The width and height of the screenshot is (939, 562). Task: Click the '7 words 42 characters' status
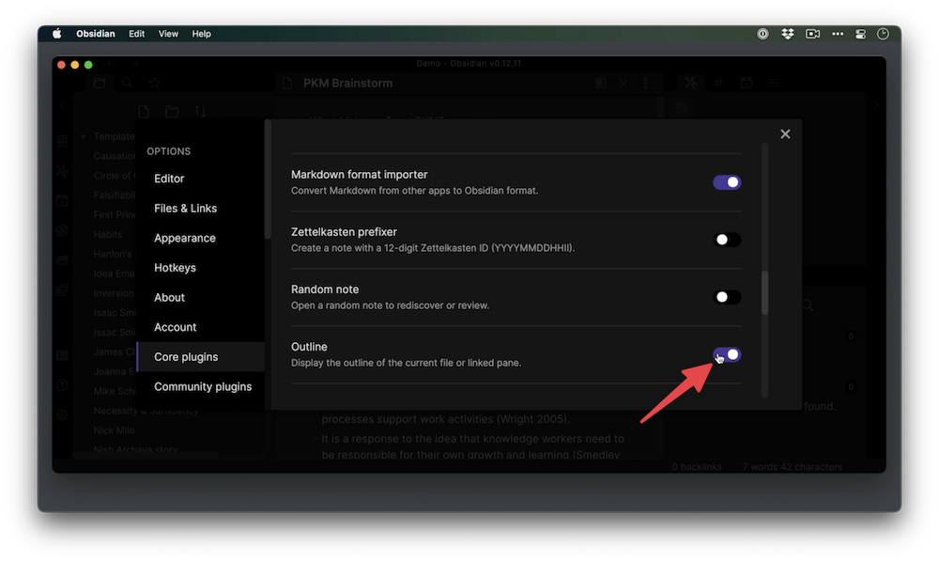point(793,466)
